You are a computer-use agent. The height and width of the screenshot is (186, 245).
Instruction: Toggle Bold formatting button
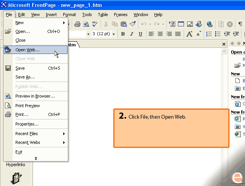click(123, 34)
